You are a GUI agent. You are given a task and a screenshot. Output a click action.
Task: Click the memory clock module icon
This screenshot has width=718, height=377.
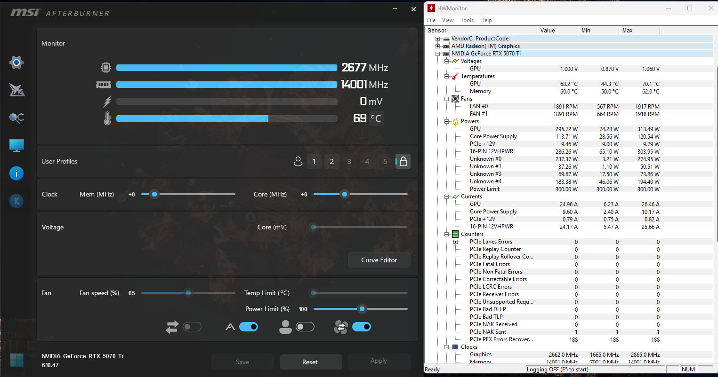104,85
